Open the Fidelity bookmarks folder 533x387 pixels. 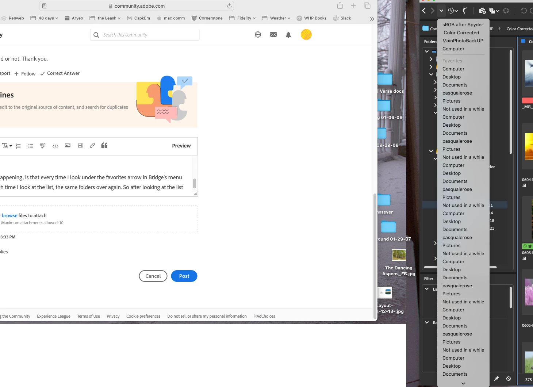coord(242,18)
